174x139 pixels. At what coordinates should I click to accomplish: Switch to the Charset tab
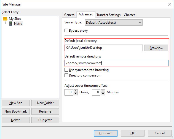(129, 15)
